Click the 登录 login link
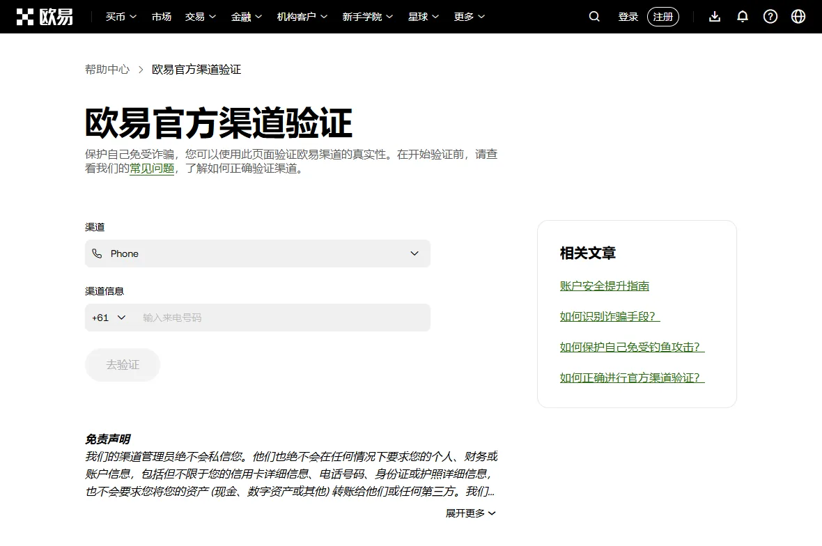This screenshot has width=822, height=546. click(628, 17)
